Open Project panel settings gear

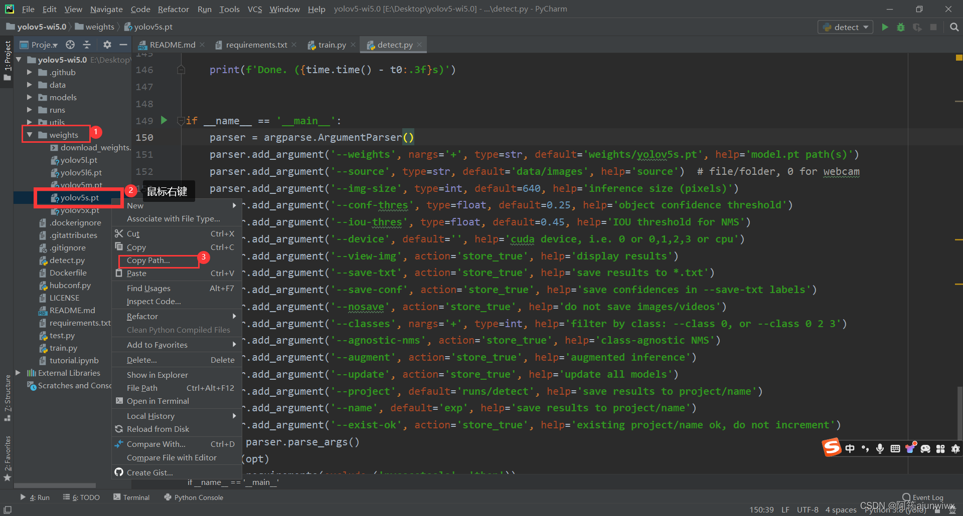point(107,45)
